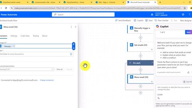Screen dimensions: 192x108
Task: Give thumbs up to Copilot response
Action: click(188, 73)
